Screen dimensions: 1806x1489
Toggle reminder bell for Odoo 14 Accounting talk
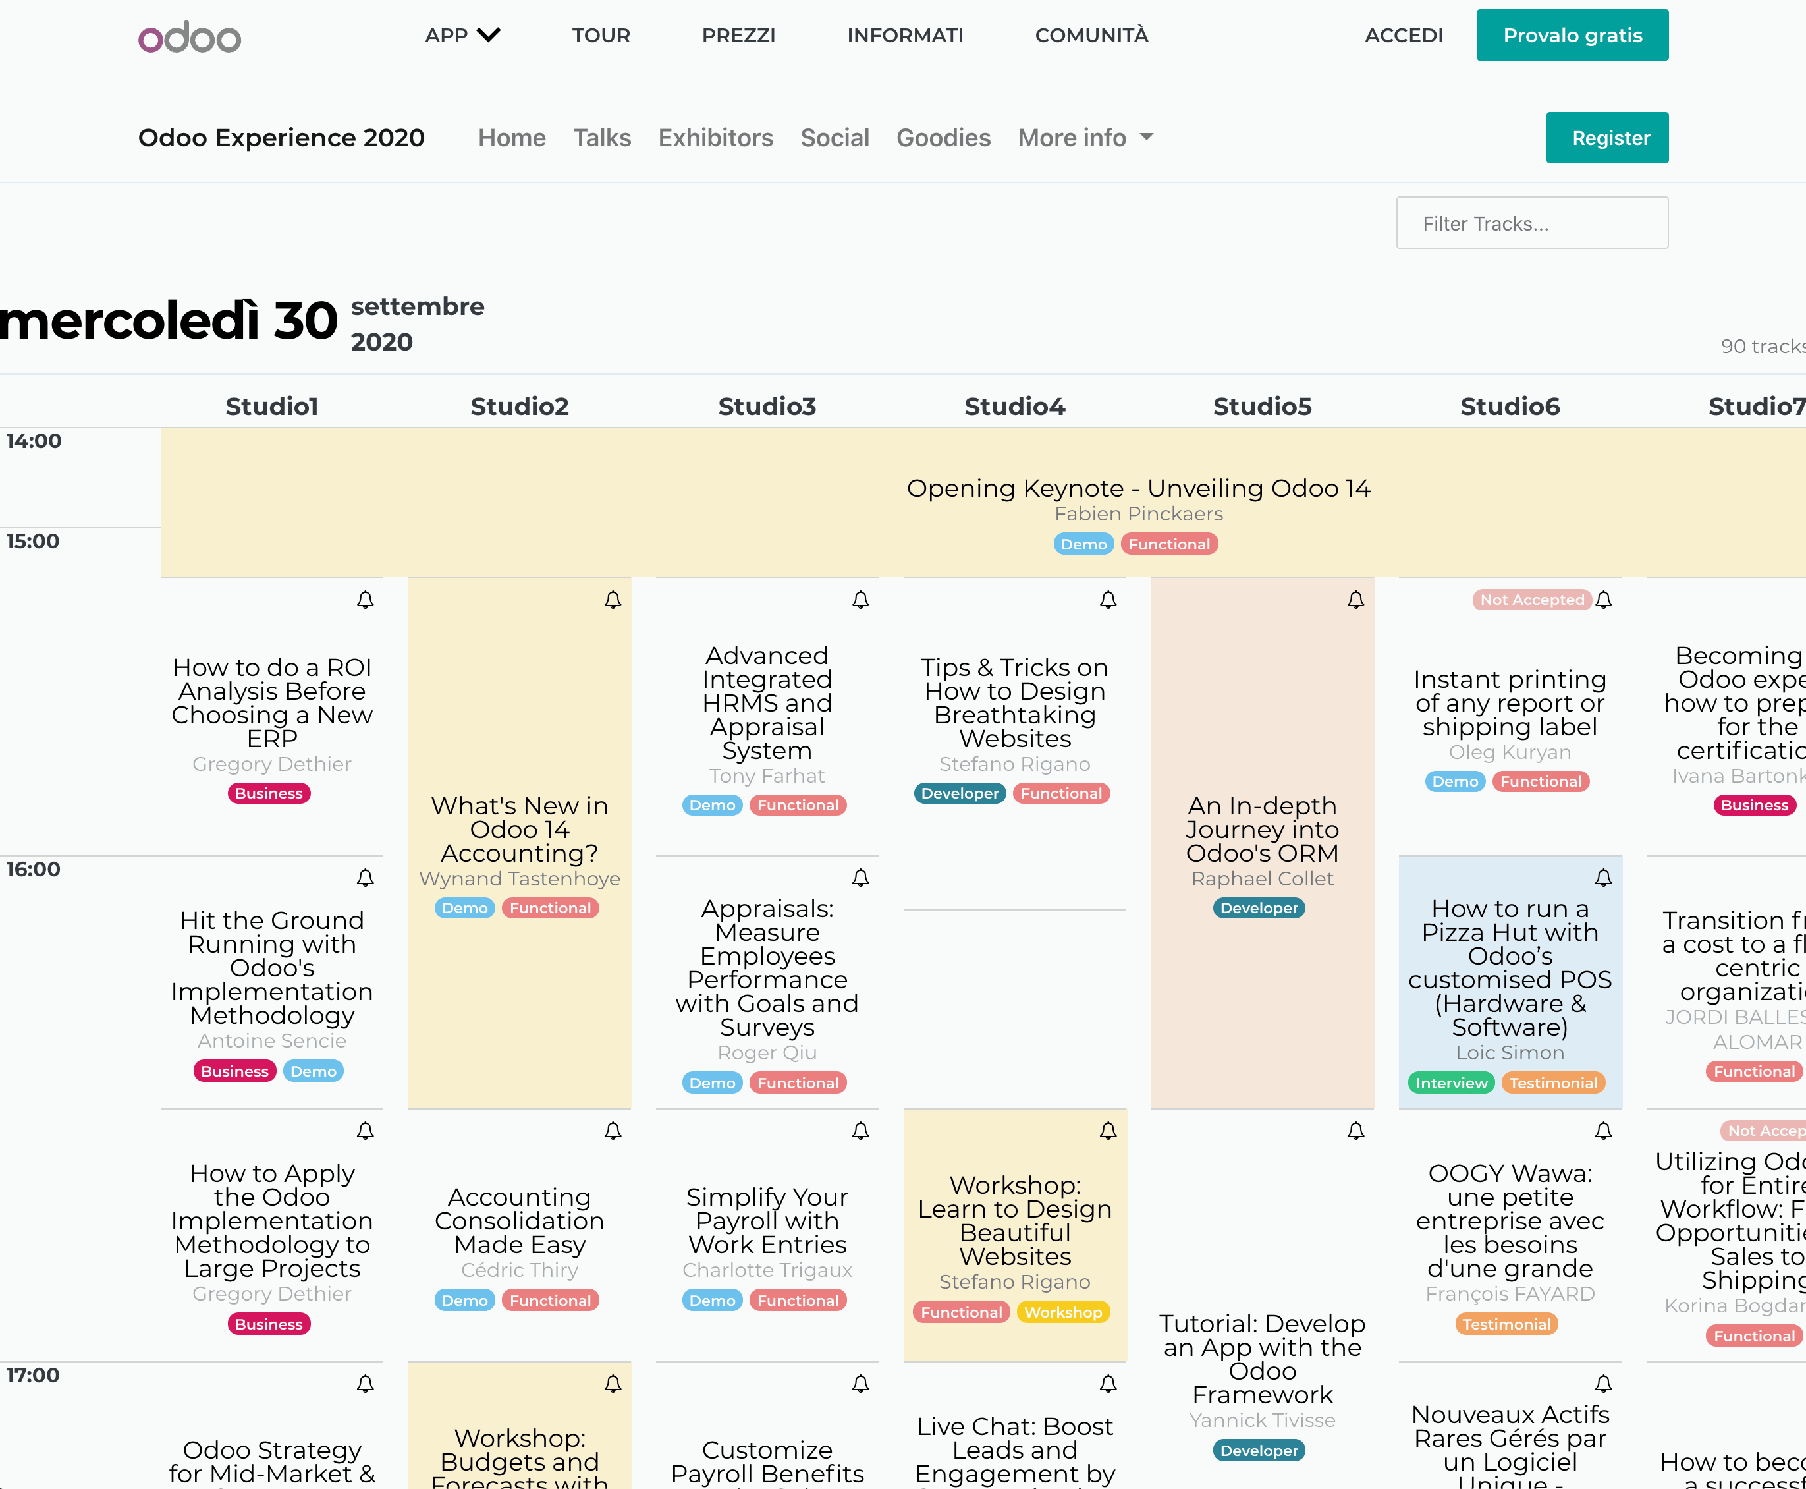[613, 600]
